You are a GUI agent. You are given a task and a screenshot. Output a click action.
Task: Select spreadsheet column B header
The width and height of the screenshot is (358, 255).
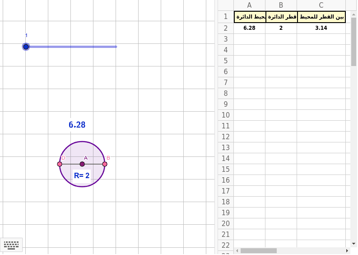tap(281, 5)
